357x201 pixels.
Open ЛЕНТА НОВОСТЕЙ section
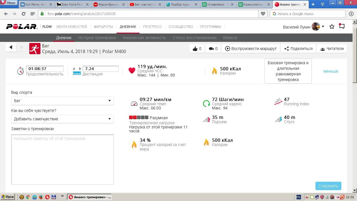point(72,27)
